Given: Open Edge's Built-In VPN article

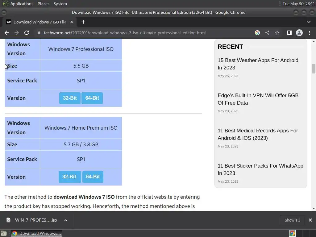Looking at the screenshot, I should click(258, 99).
